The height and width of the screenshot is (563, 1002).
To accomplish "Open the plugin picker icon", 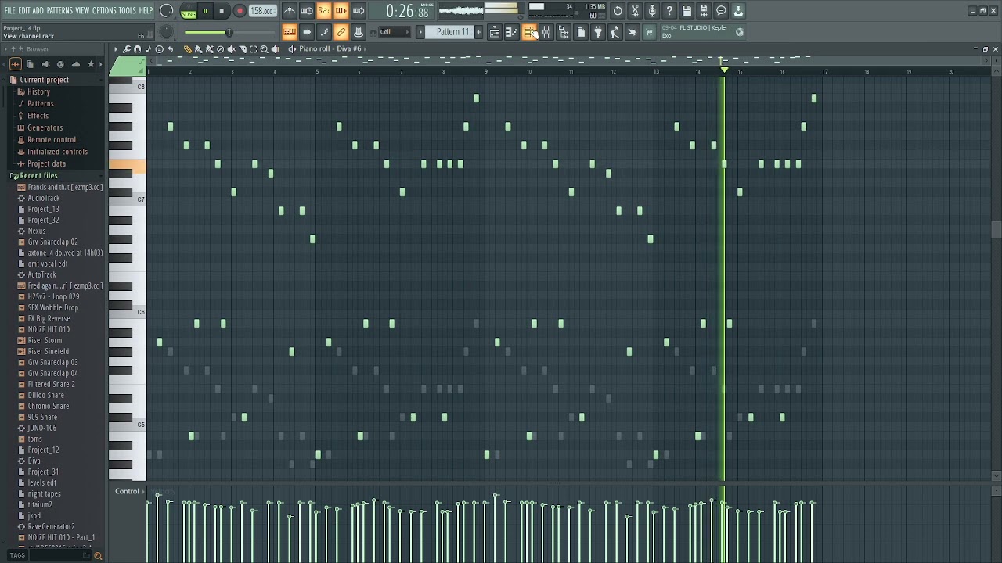I will tap(598, 32).
